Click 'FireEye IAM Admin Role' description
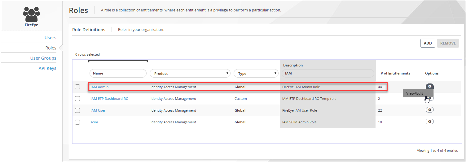Screen dimensions: 466x162 pos(301,87)
